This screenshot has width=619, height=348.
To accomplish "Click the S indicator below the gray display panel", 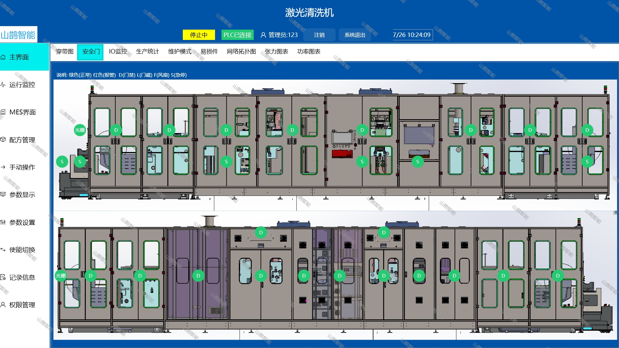I will point(418,162).
